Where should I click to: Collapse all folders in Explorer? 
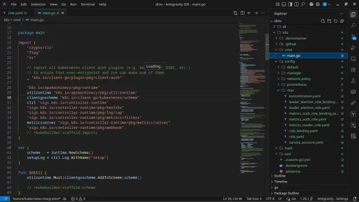[342, 21]
